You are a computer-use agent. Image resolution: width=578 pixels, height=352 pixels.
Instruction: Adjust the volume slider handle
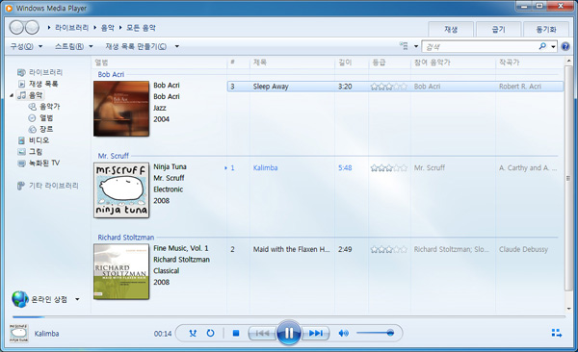pyautogui.click(x=390, y=333)
